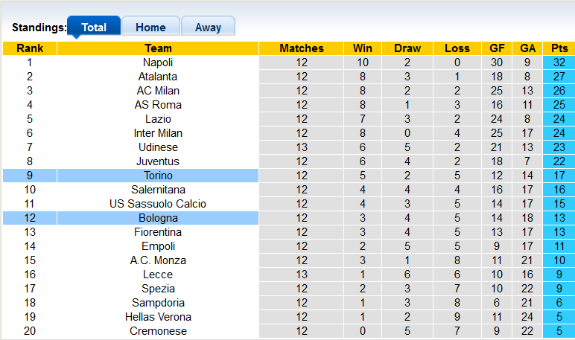
Task: Click the Napoli team name
Action: click(x=158, y=62)
